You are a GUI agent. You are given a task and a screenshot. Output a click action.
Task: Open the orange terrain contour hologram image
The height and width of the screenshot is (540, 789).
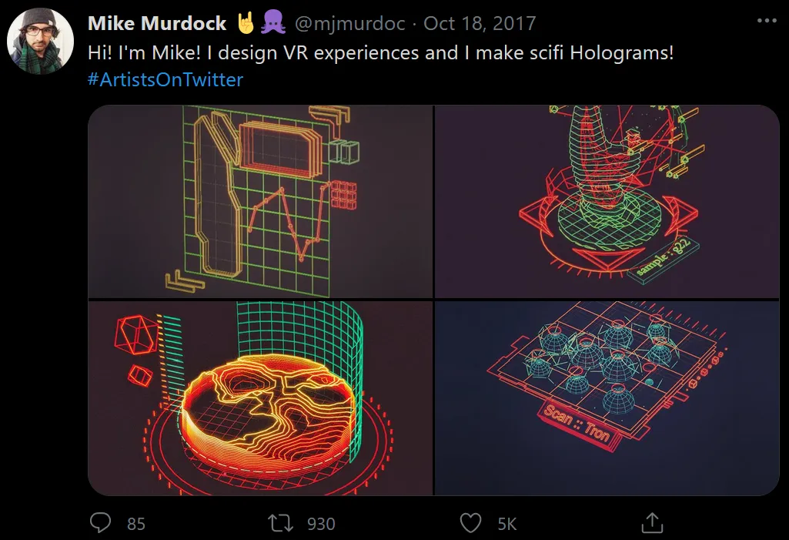260,398
